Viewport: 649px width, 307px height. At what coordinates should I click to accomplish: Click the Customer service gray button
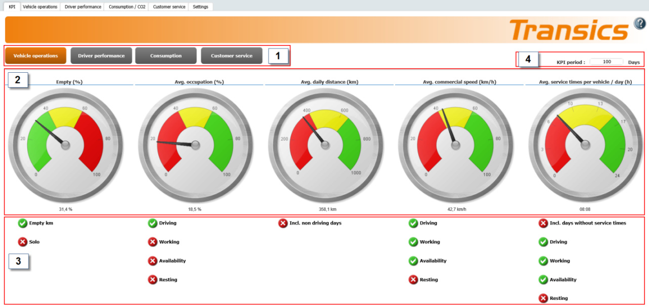[231, 56]
